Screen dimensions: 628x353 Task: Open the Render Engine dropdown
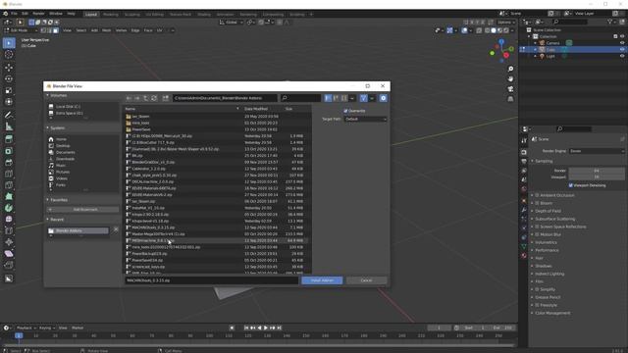pyautogui.click(x=597, y=151)
